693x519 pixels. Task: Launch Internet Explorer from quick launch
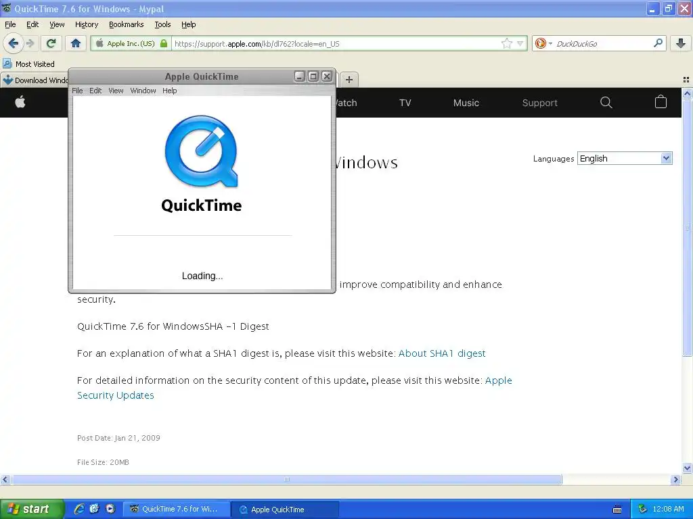(x=79, y=509)
